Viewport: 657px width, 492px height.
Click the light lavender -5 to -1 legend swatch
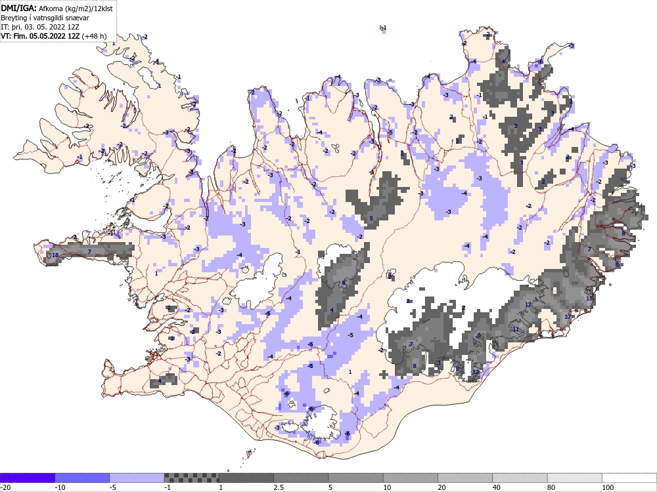tap(137, 478)
